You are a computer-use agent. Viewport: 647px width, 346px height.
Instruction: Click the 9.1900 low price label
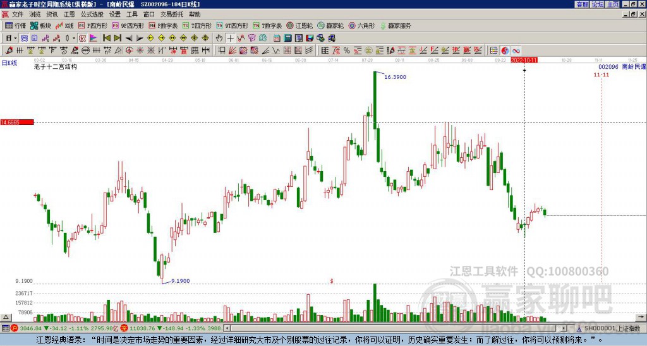180,281
